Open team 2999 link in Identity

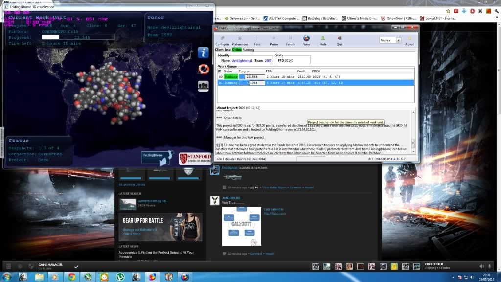pos(268,60)
